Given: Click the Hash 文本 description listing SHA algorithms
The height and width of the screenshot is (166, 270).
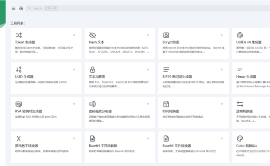Looking at the screenshot, I should click(x=119, y=50).
